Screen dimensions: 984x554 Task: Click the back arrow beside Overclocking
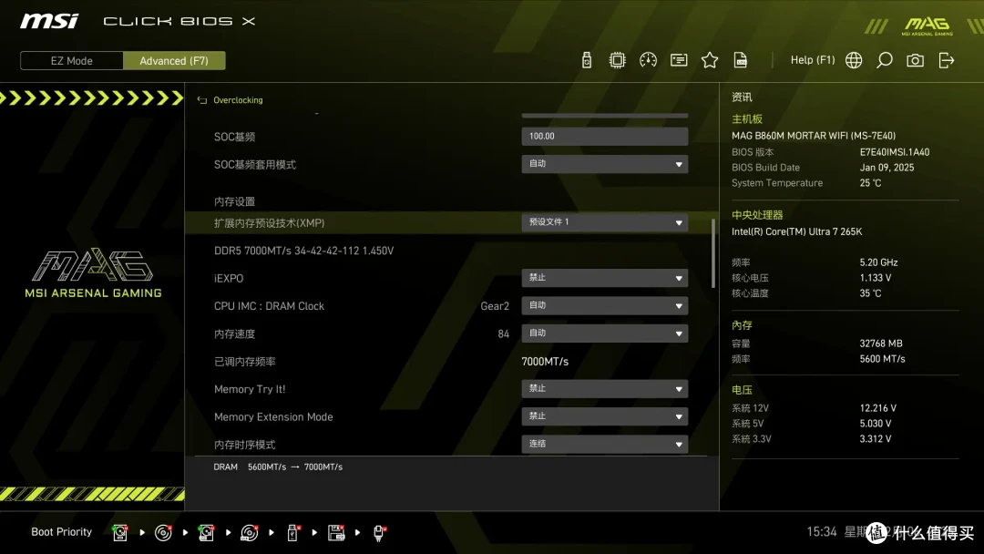click(x=202, y=100)
